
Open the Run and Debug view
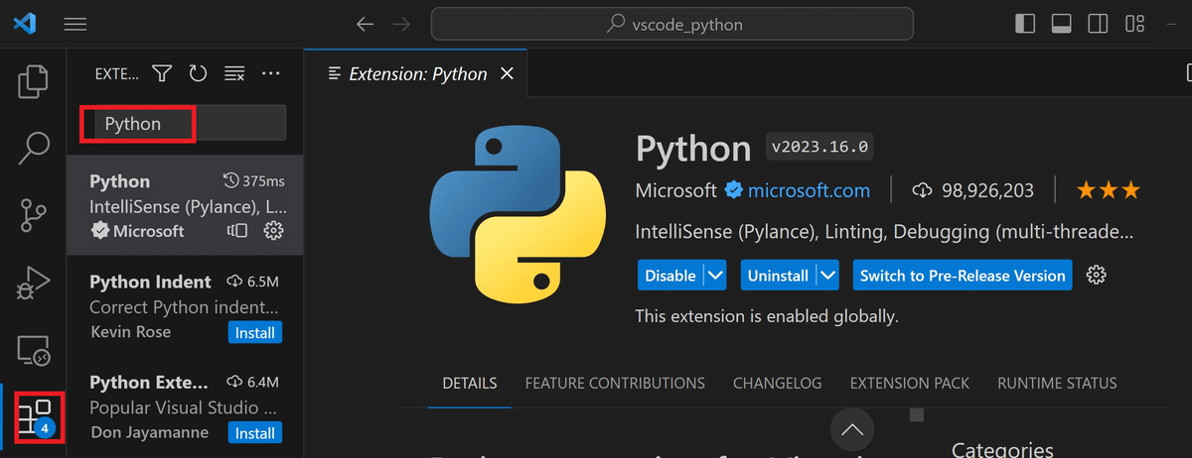point(34,283)
